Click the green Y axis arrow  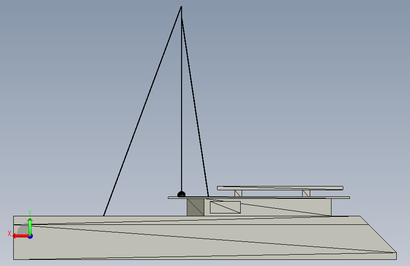tap(30, 226)
